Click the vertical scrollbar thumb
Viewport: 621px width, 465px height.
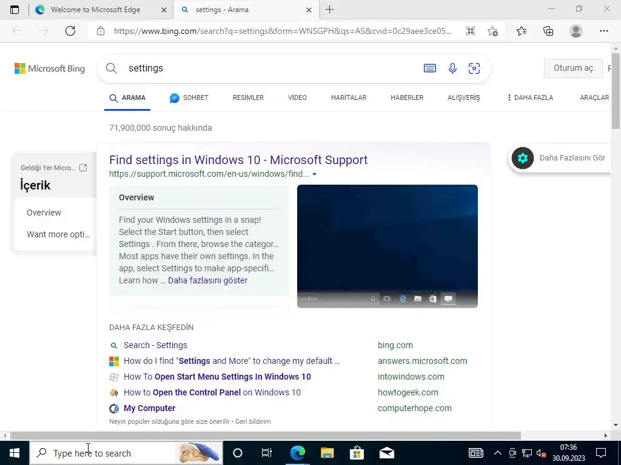coord(616,91)
